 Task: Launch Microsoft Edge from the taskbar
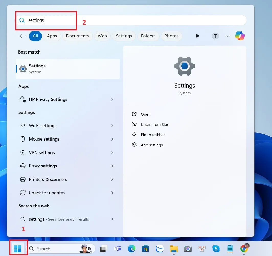click(x=132, y=249)
